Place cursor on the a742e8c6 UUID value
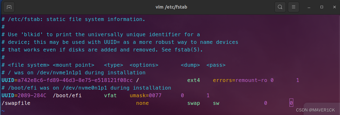Viewport: 340px width, 115px height. click(x=75, y=80)
